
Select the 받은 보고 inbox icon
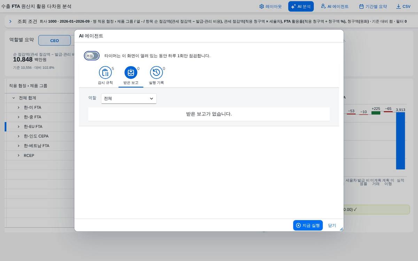pos(131,72)
